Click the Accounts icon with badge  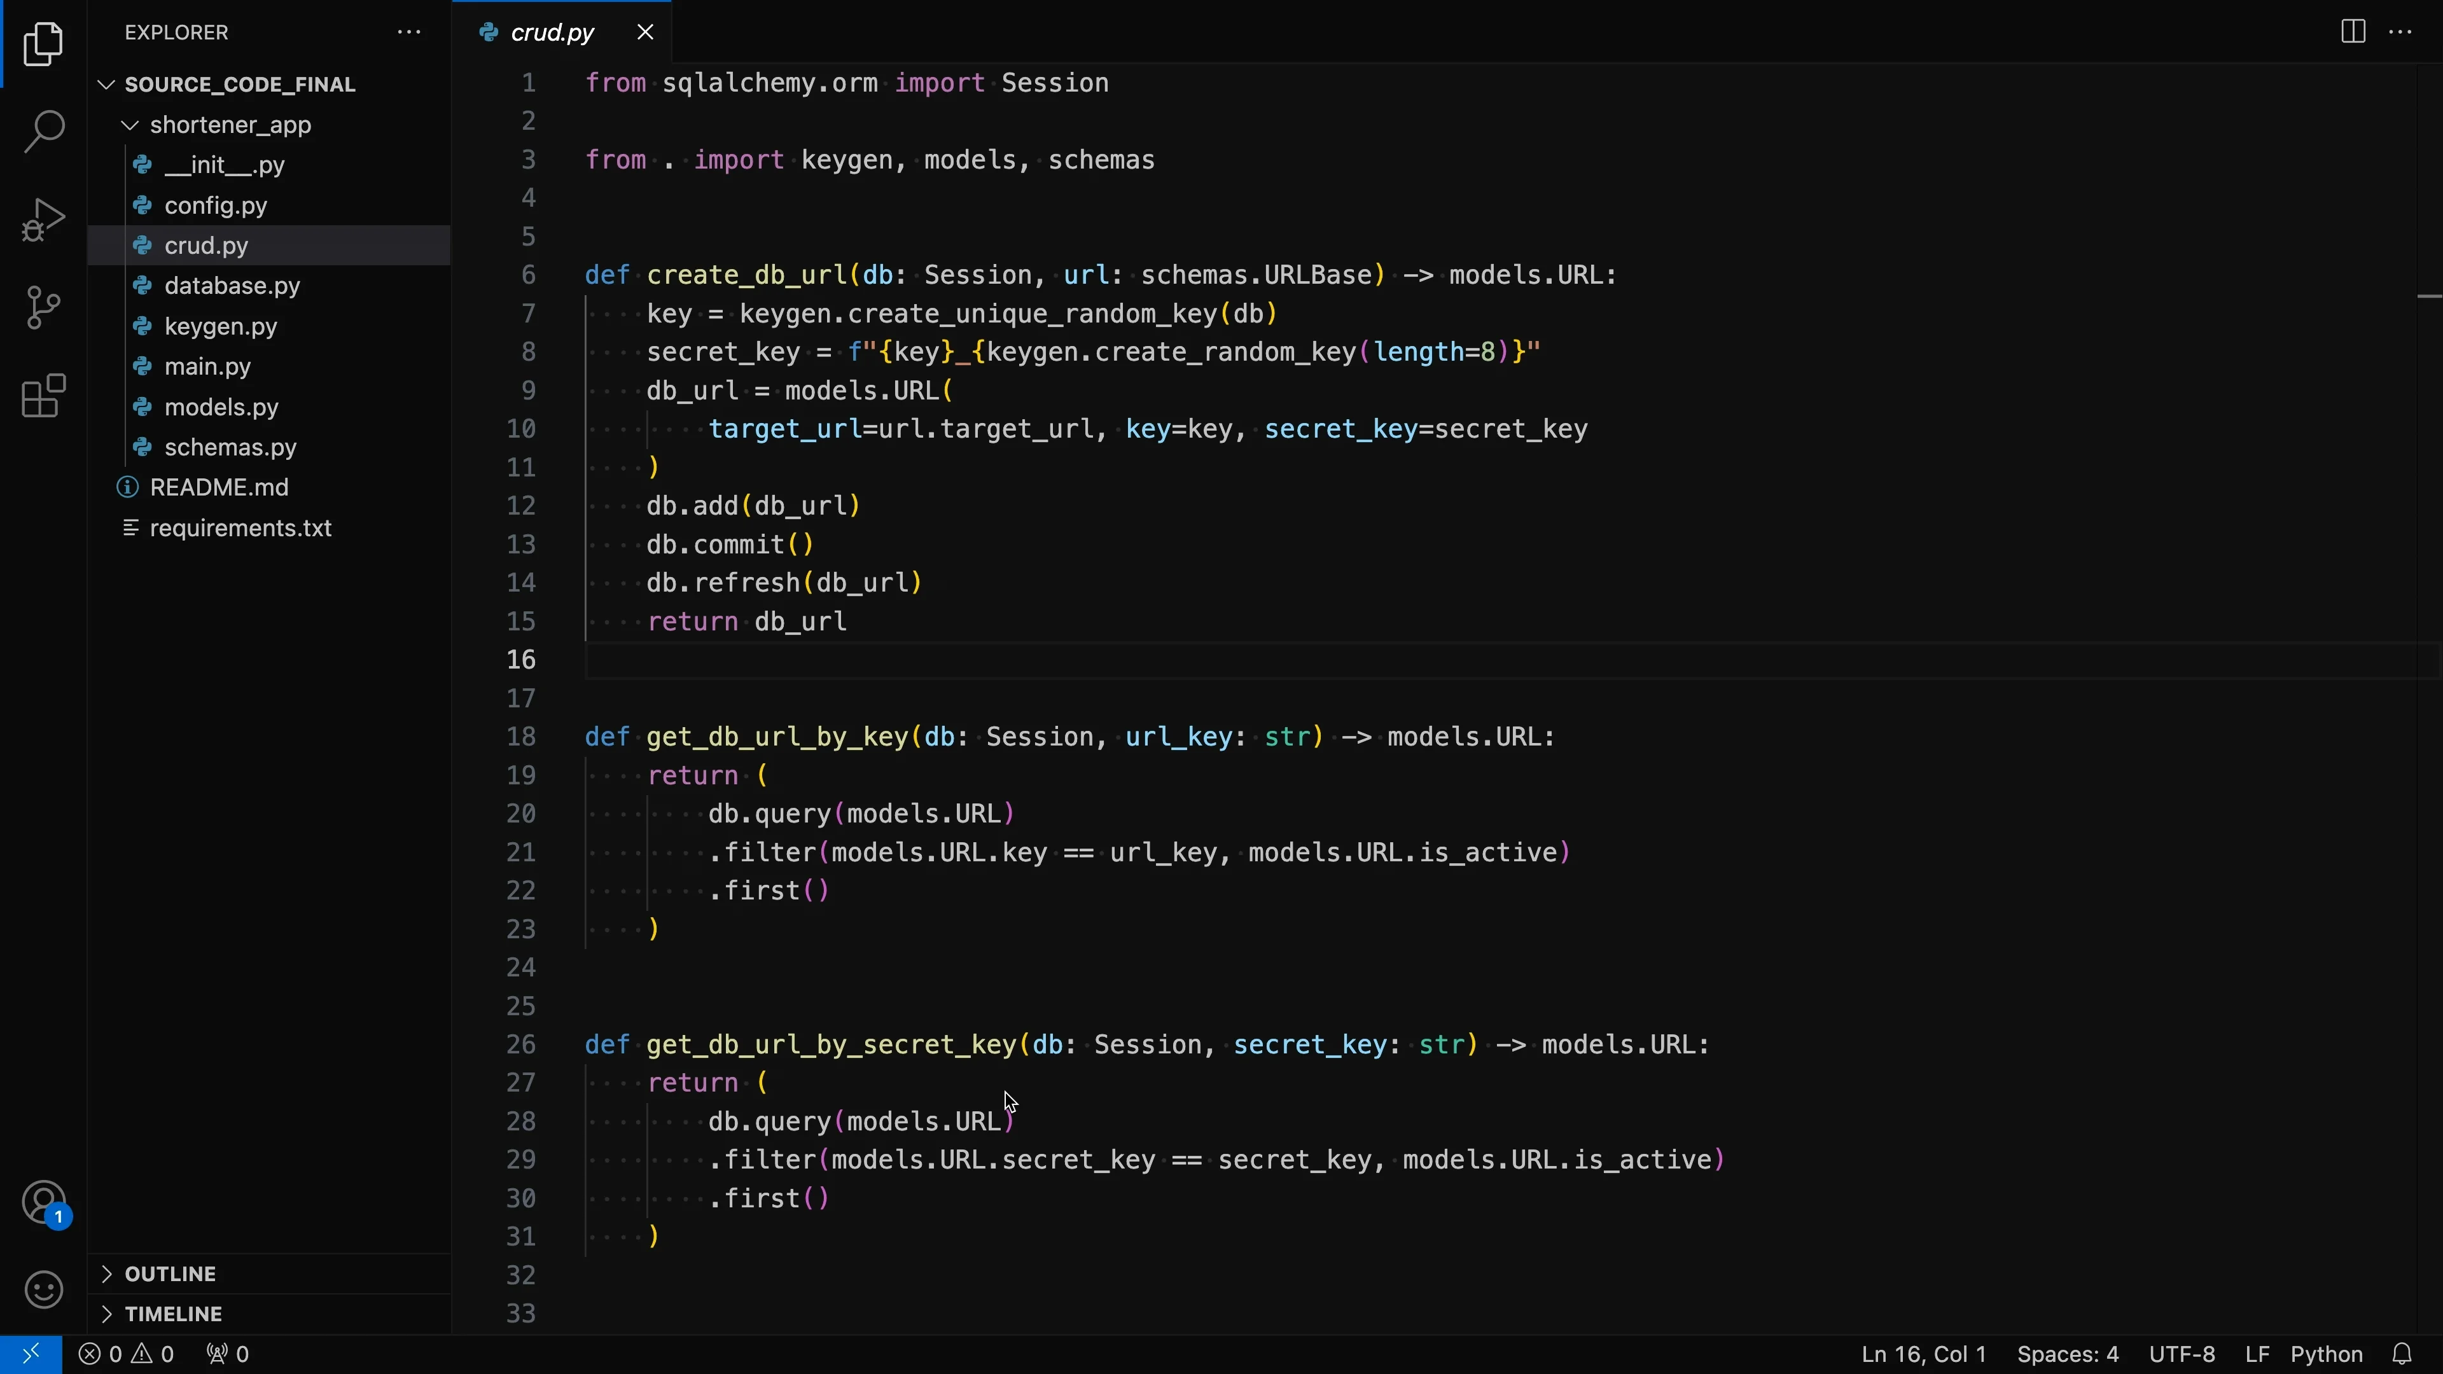point(44,1204)
